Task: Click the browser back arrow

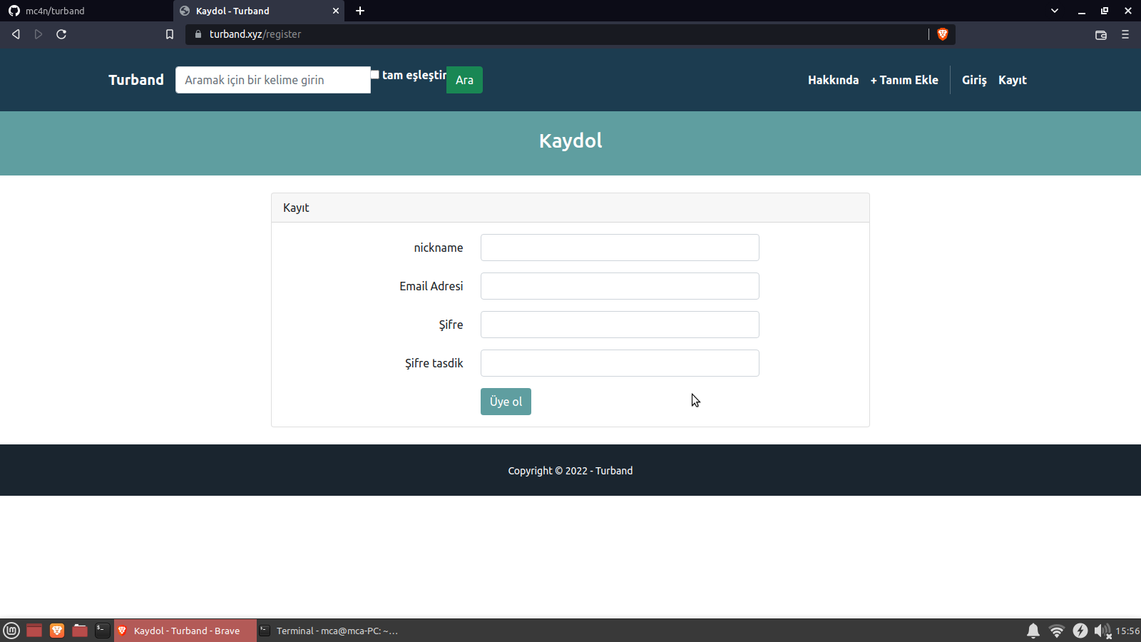Action: pyautogui.click(x=16, y=34)
